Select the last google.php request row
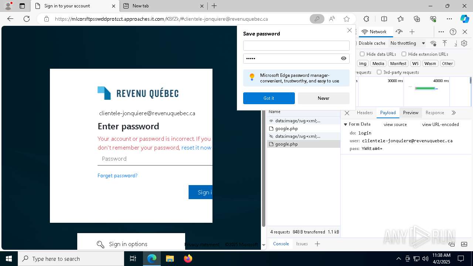The height and width of the screenshot is (266, 473). 303,144
